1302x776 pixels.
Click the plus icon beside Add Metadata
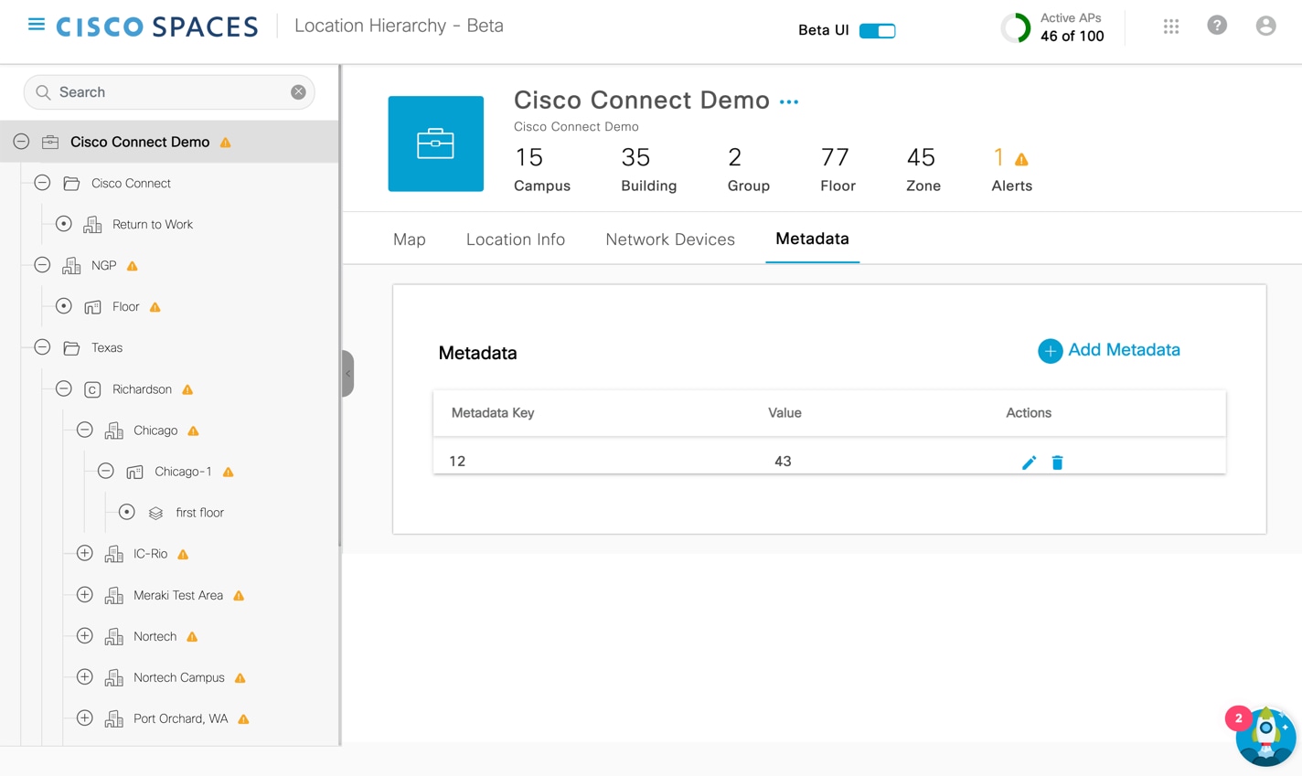1050,351
